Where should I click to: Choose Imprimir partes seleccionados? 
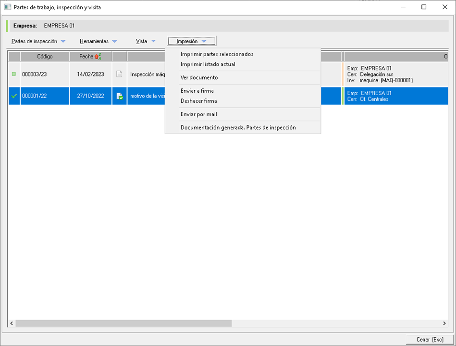point(217,54)
